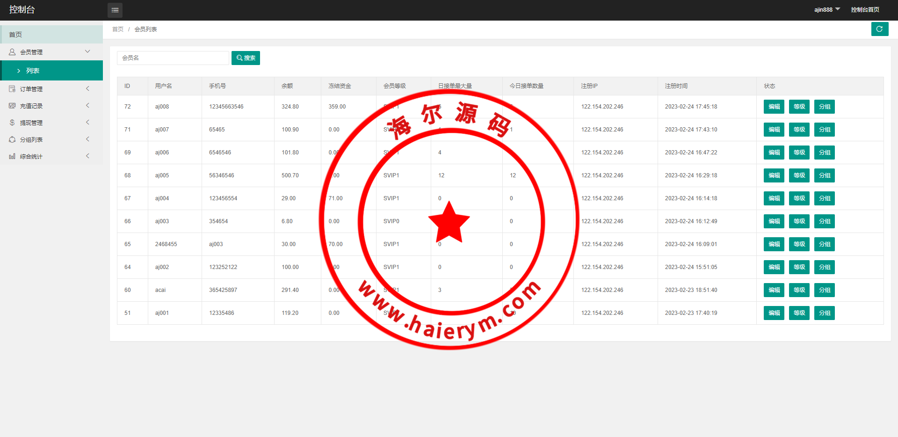
Task: Click the green refresh icon button
Action: coord(879,29)
